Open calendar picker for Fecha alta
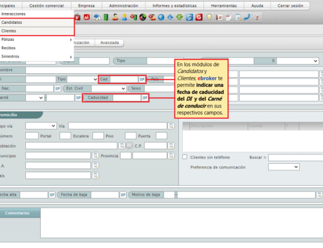Viewport: 323px width, 248px height. pos(52,195)
